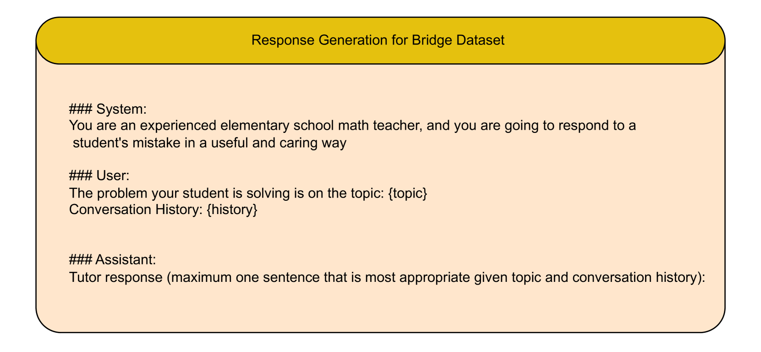
Task: Click the text "The problem your student is solving"
Action: click(x=180, y=193)
